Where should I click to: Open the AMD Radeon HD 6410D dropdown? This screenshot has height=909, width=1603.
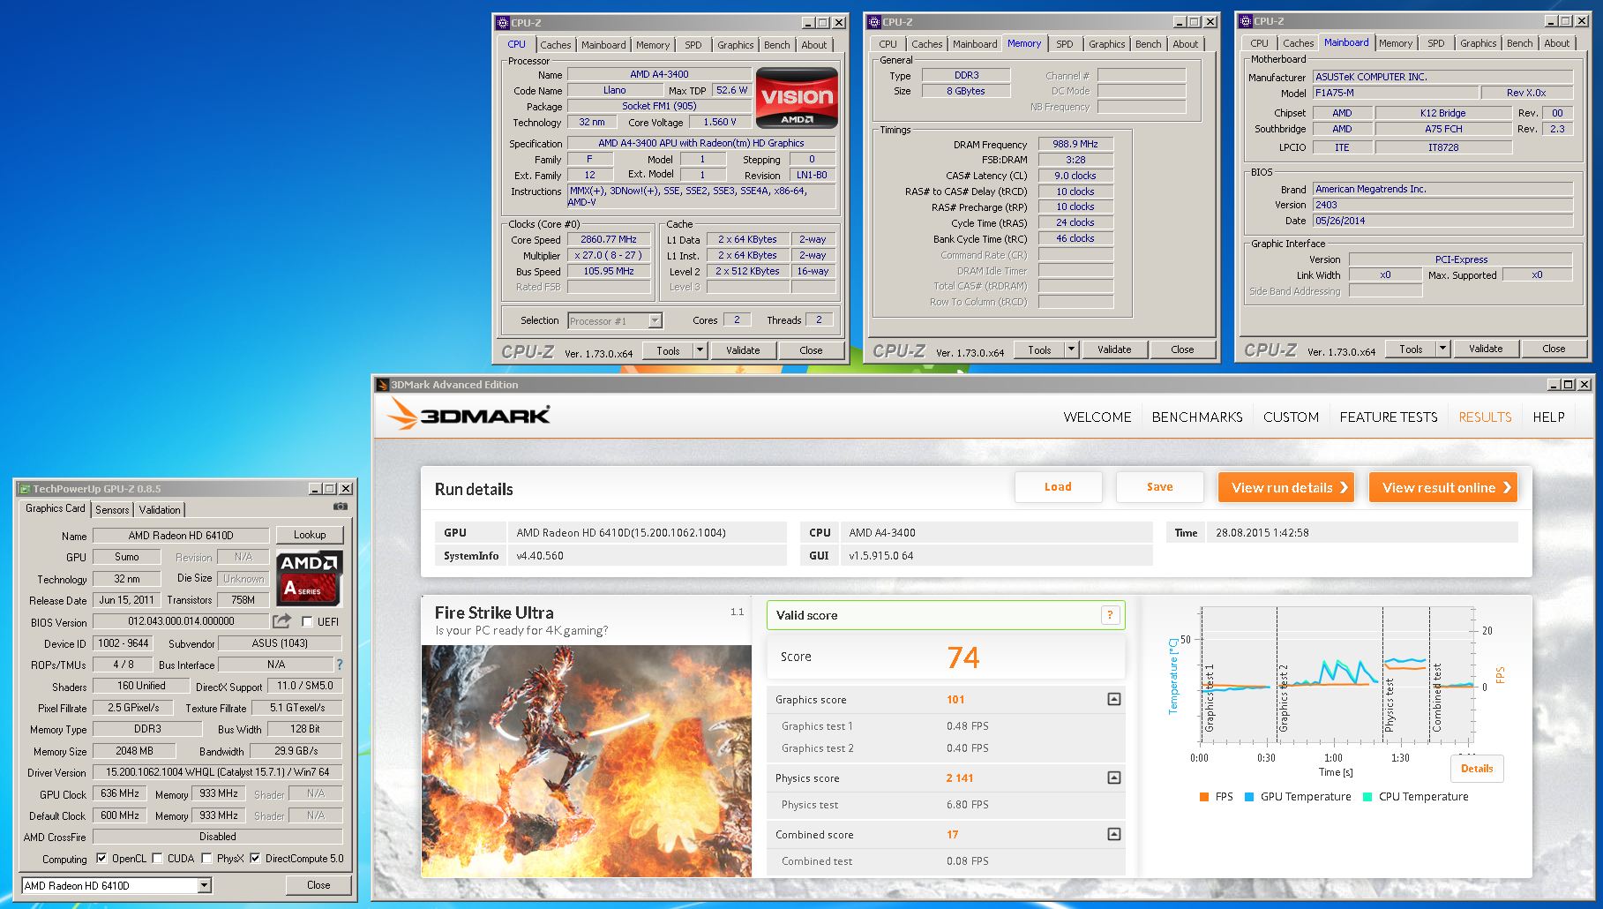205,885
